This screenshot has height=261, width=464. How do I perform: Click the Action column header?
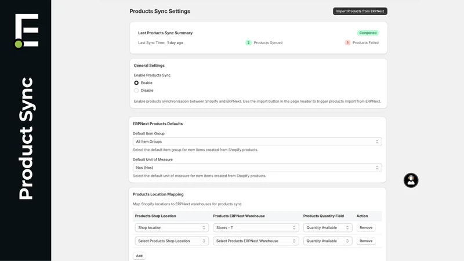[362, 216]
